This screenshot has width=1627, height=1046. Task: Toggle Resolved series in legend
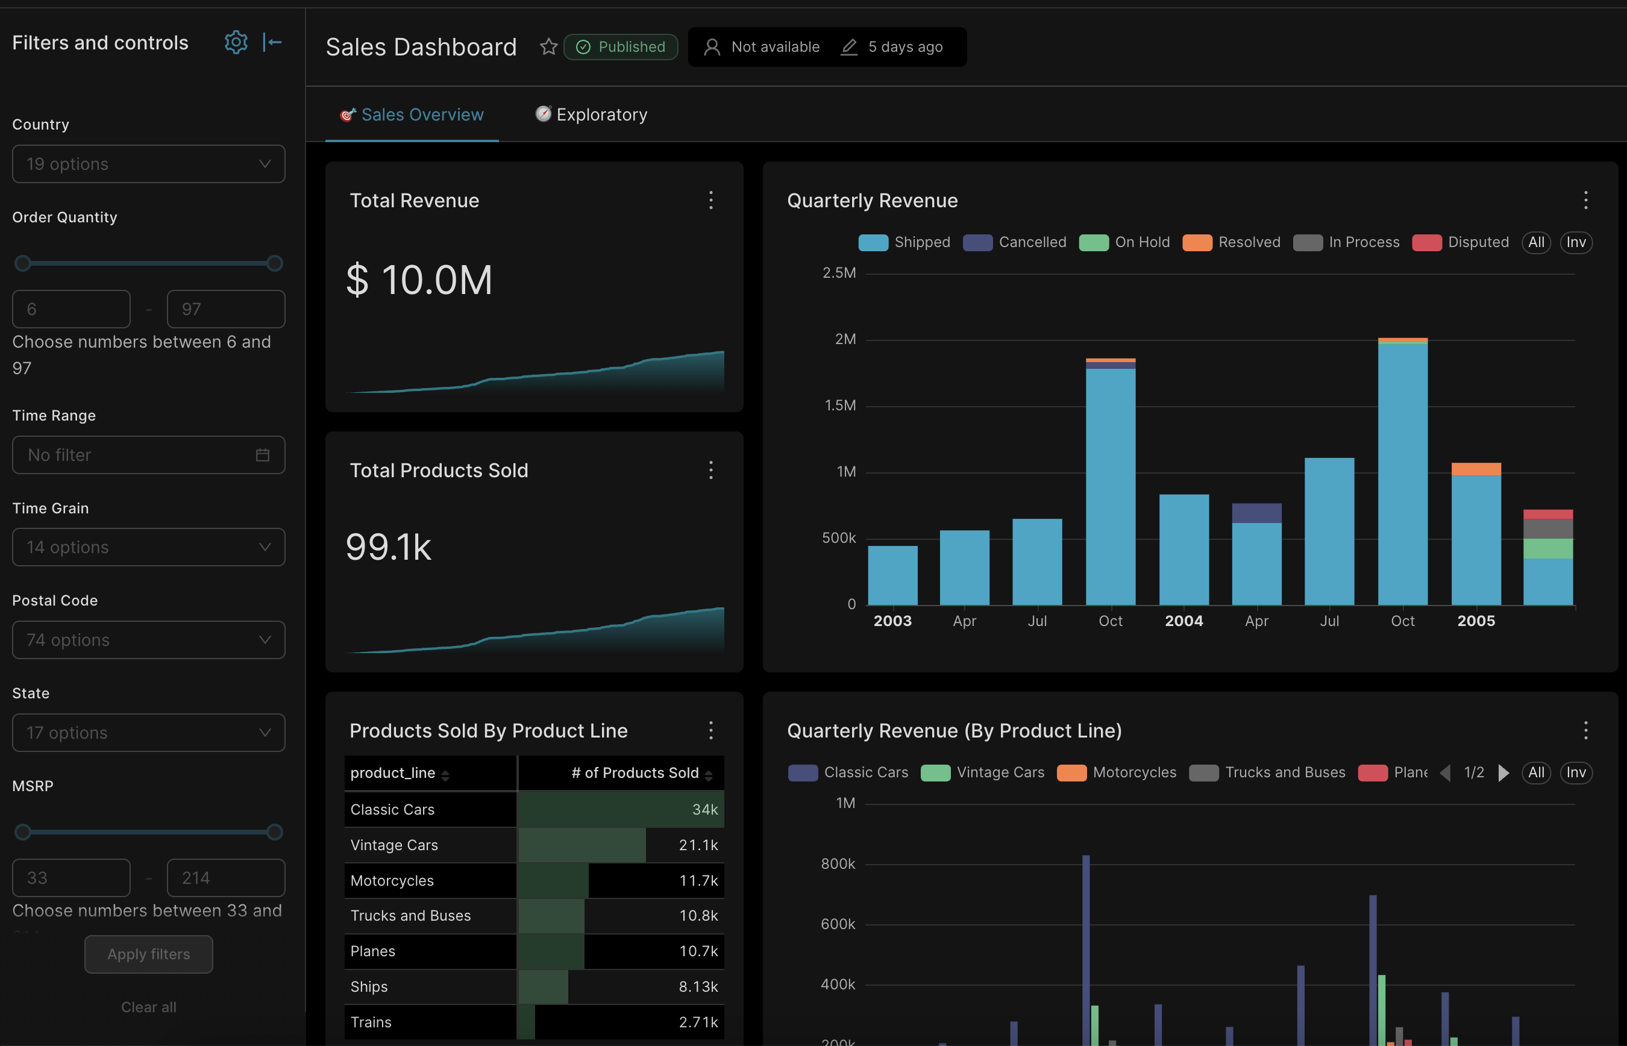point(1231,242)
